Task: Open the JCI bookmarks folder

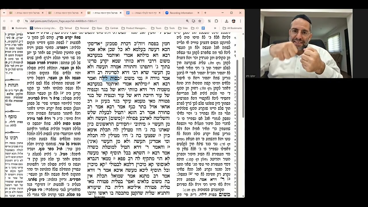Action: [x=195, y=28]
